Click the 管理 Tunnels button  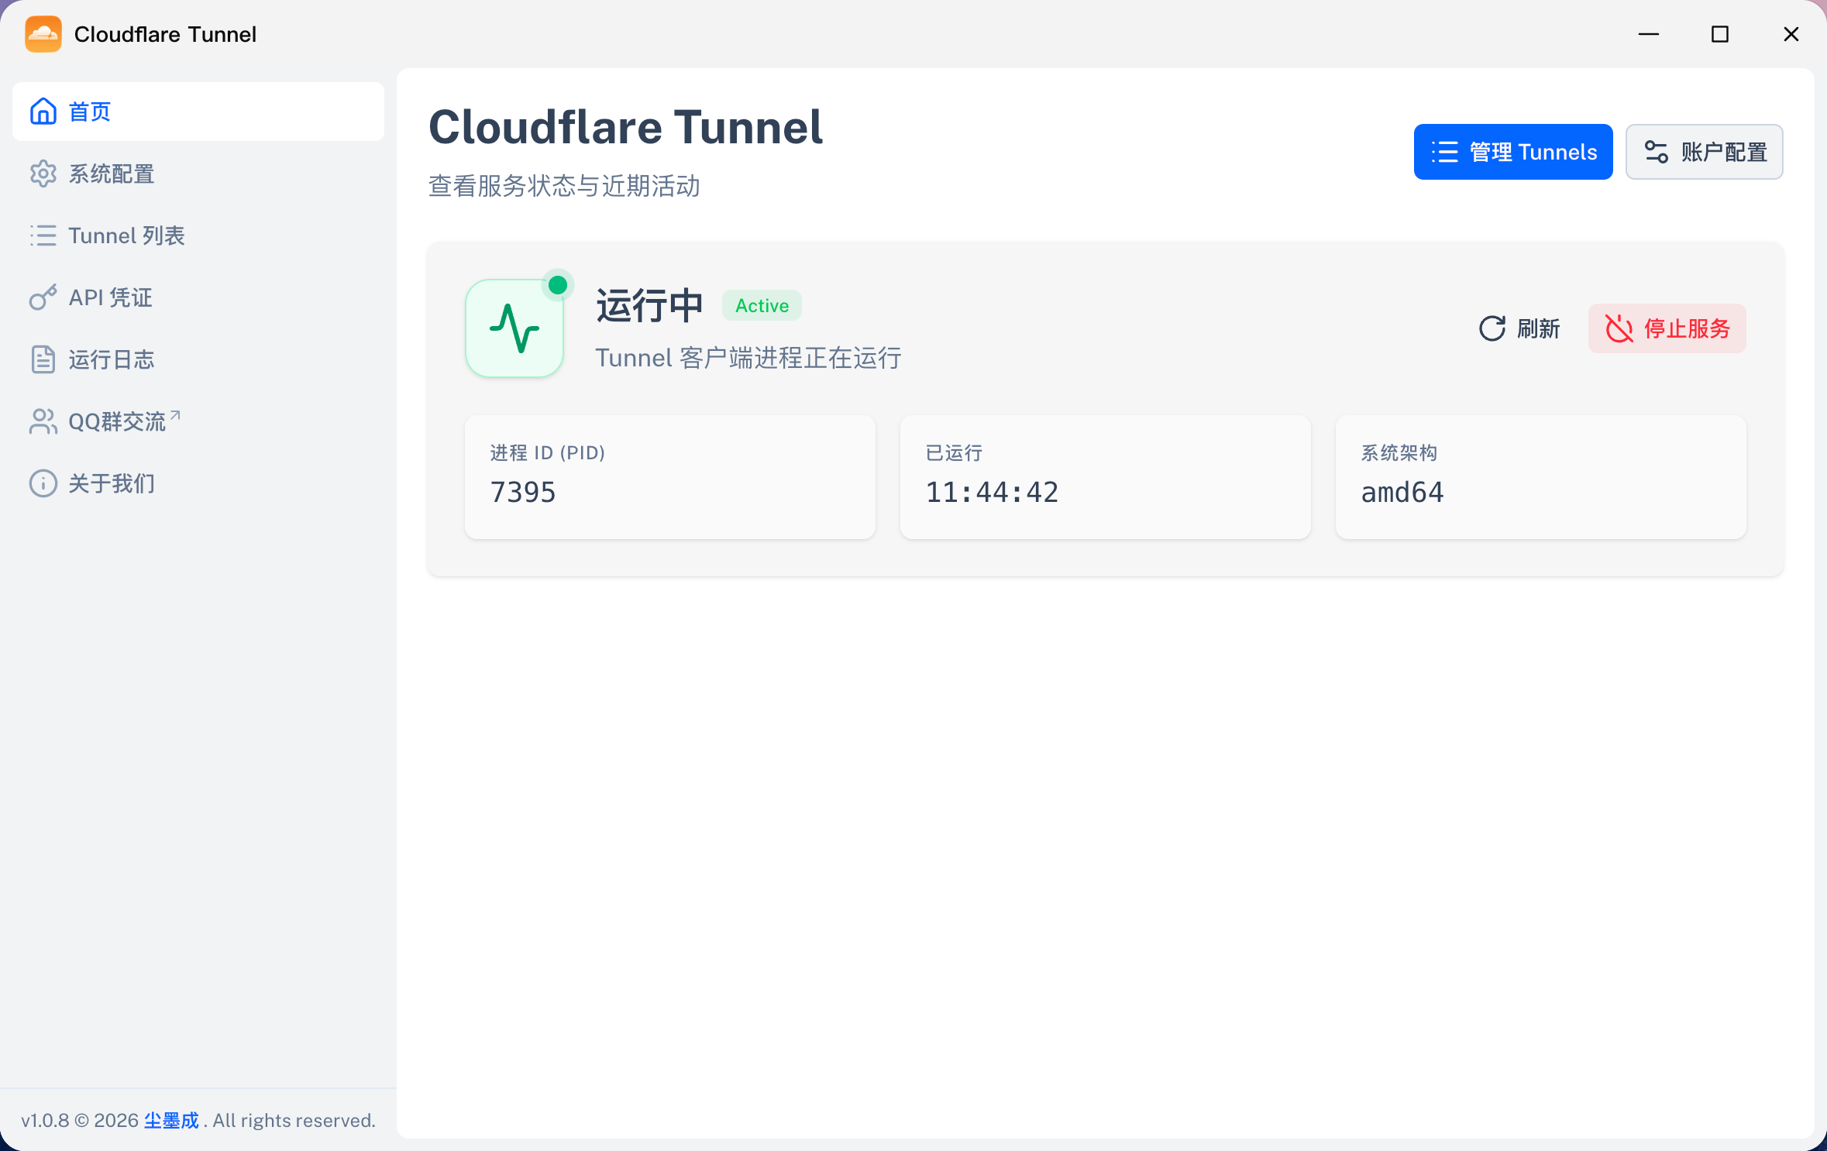pyautogui.click(x=1513, y=152)
